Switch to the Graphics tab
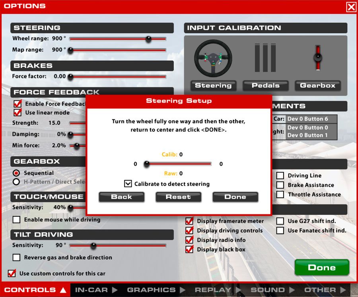This screenshot has width=358, height=297. 156,290
